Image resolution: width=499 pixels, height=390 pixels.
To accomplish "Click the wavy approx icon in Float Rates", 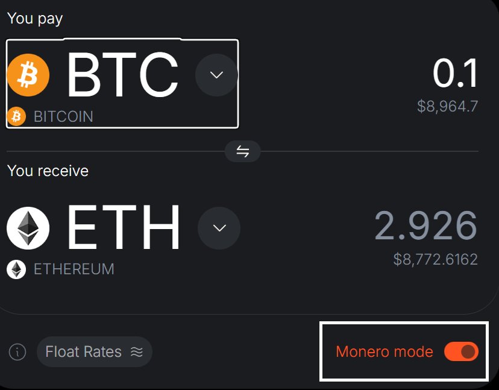I will (x=137, y=352).
